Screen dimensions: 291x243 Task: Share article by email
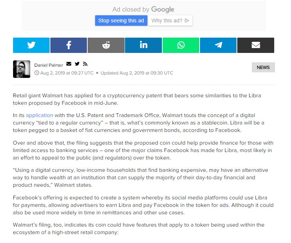click(256, 45)
